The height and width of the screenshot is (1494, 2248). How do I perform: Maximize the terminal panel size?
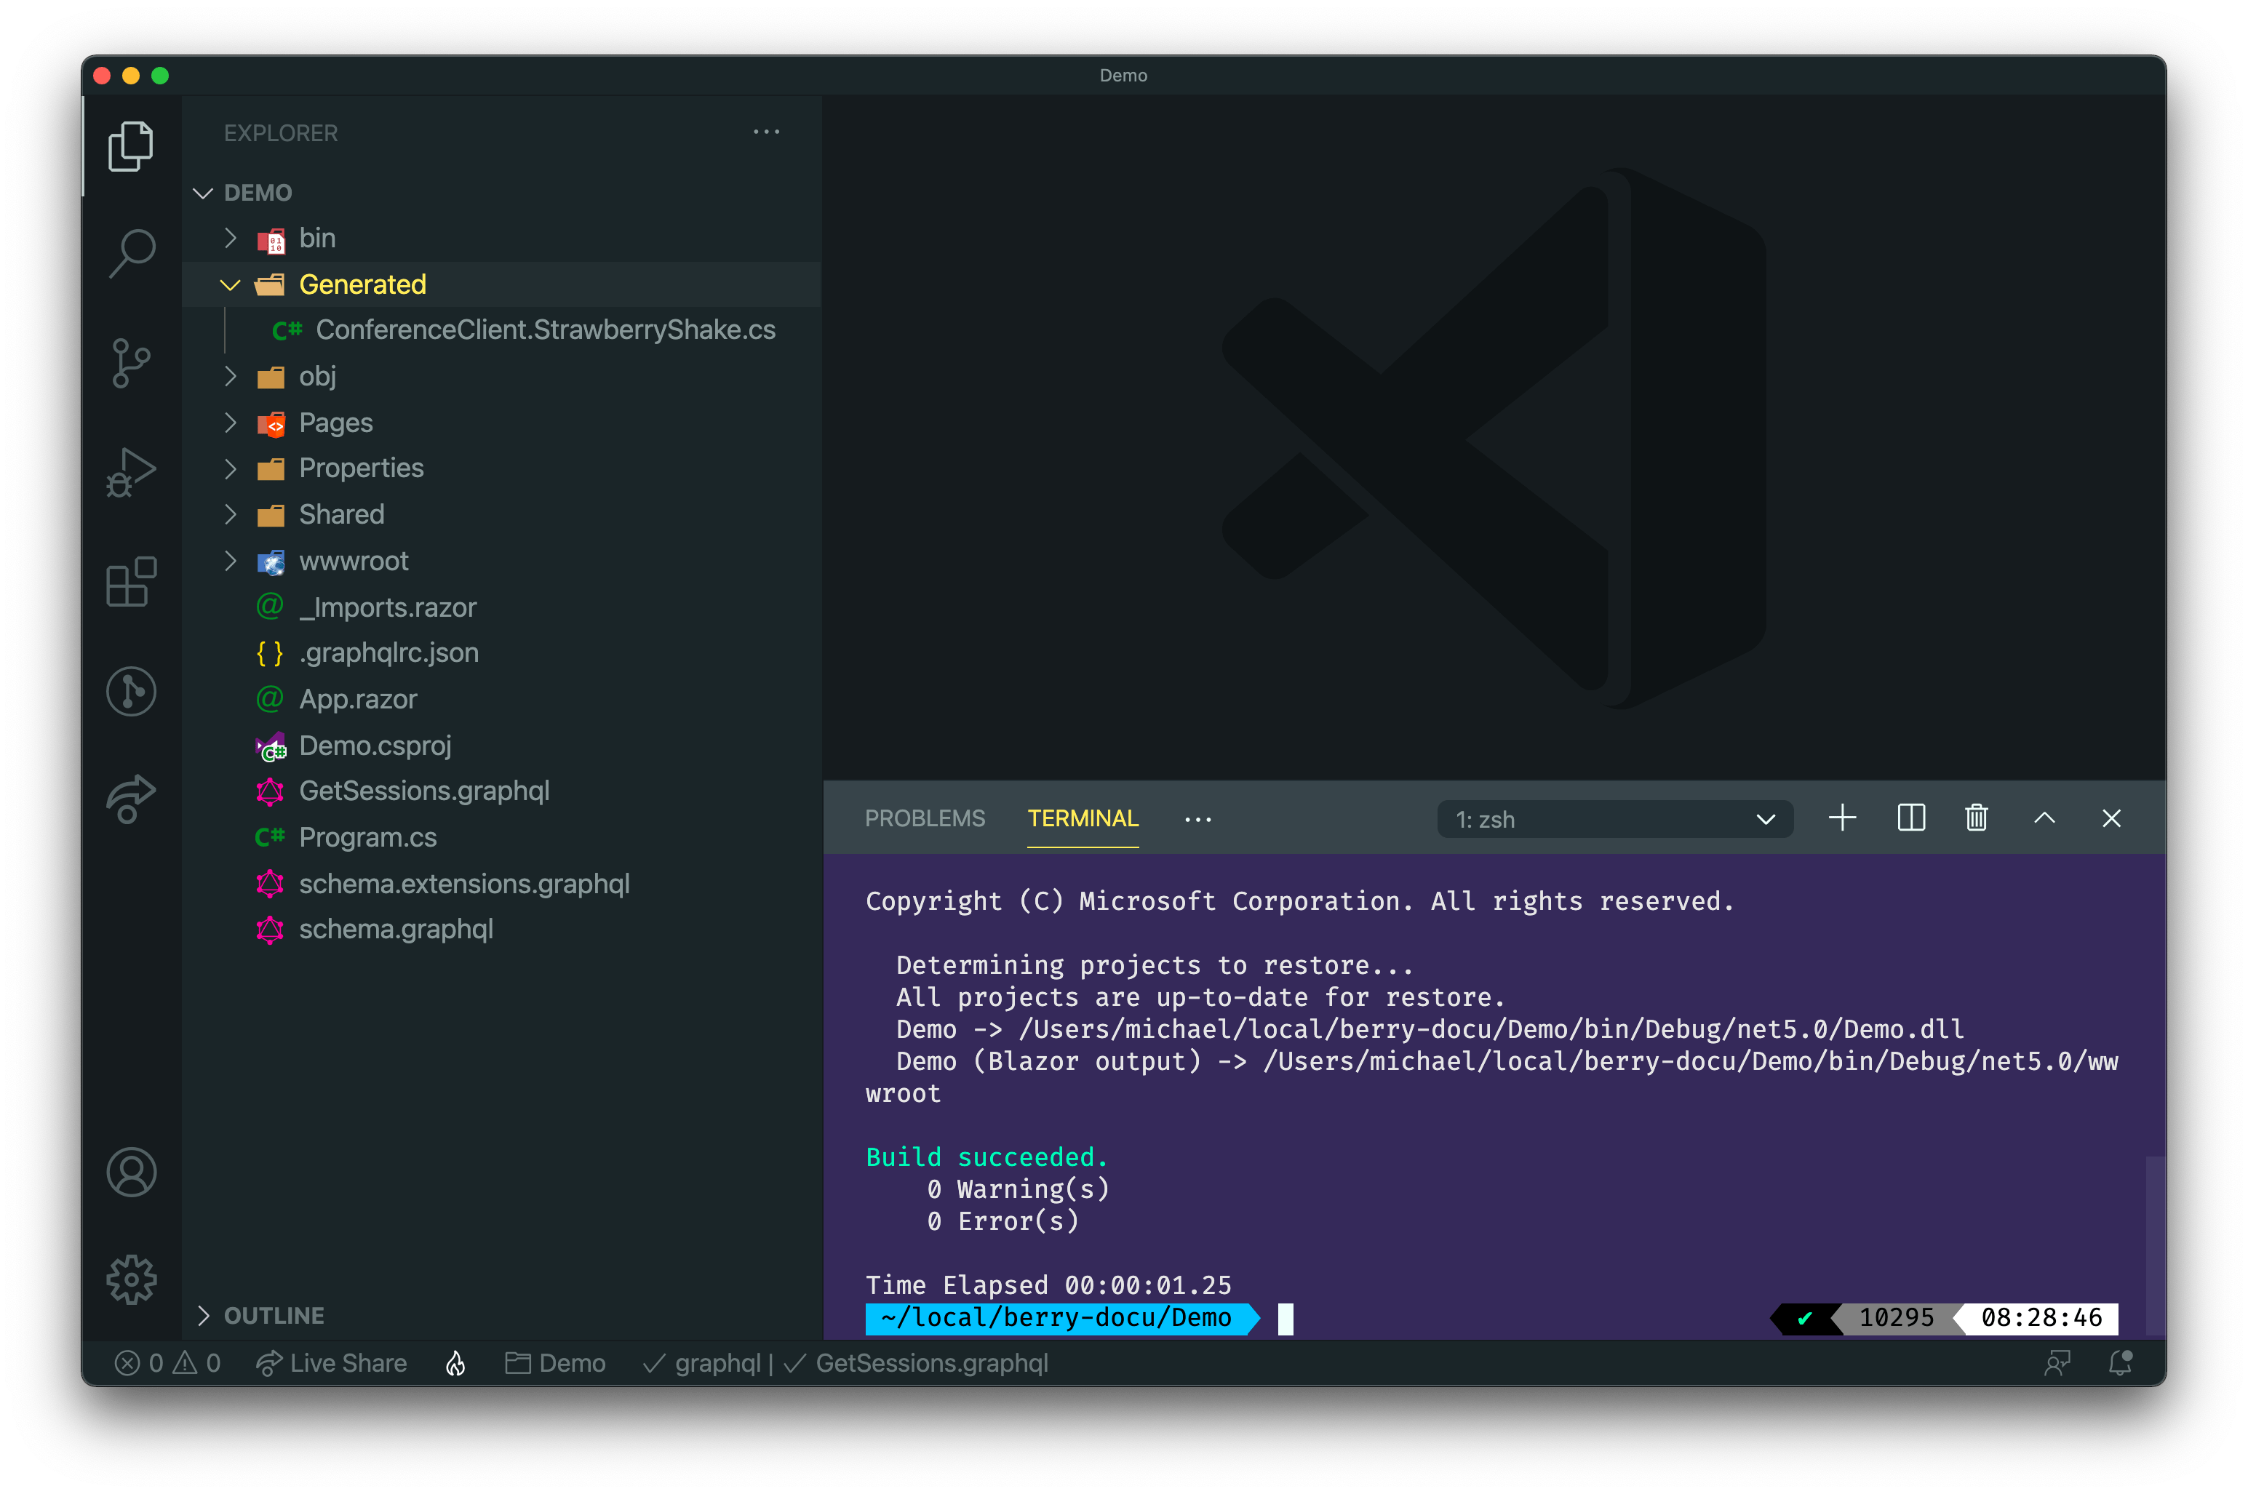tap(2044, 818)
